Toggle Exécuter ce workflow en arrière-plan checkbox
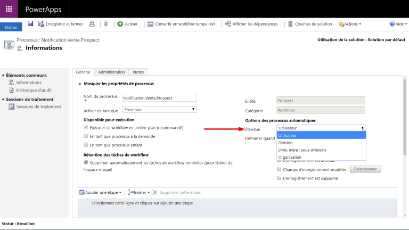The image size is (409, 230). [x=86, y=127]
